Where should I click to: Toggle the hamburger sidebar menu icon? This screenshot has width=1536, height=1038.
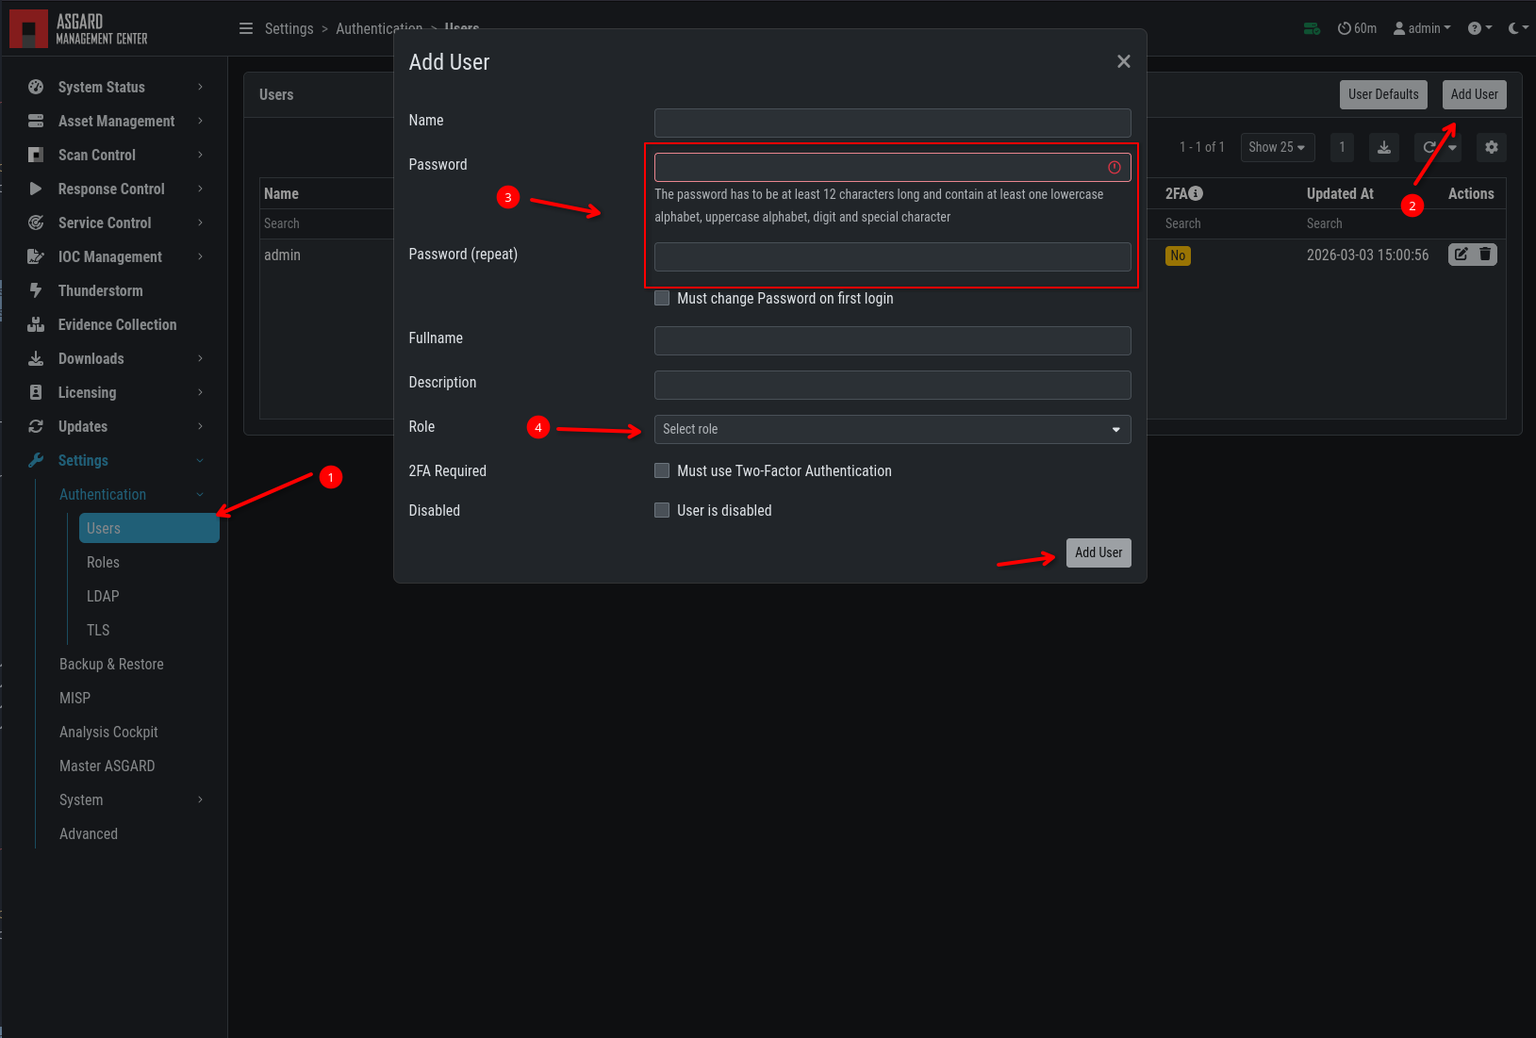pyautogui.click(x=246, y=28)
